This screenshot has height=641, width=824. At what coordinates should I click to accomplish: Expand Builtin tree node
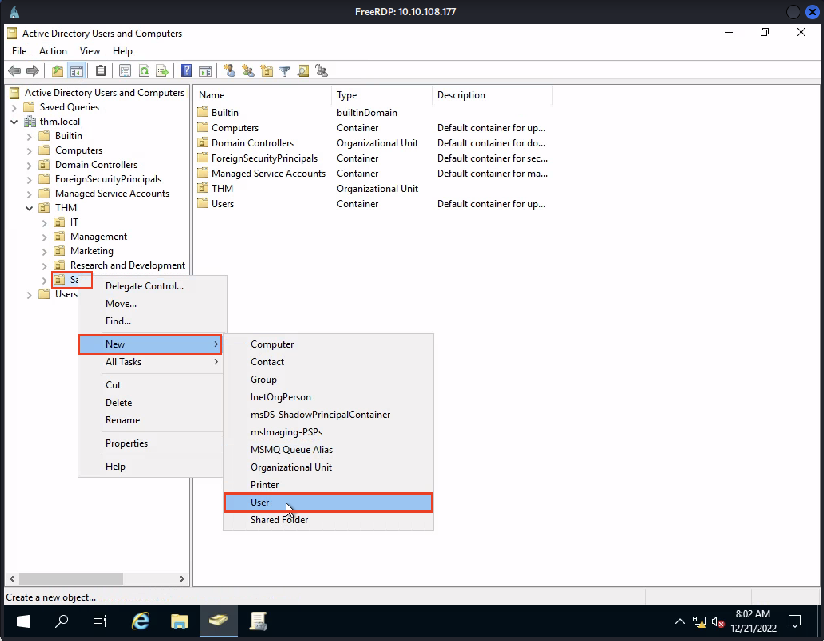pyautogui.click(x=29, y=136)
